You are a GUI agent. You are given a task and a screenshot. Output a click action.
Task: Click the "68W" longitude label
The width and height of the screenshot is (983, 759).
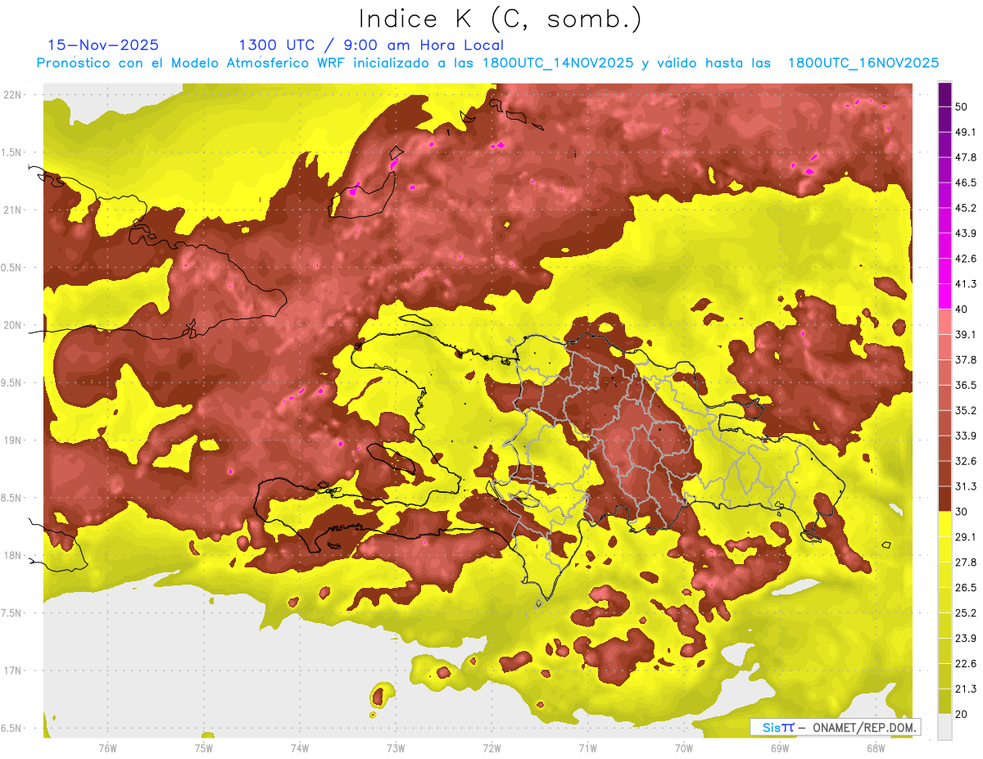click(876, 748)
